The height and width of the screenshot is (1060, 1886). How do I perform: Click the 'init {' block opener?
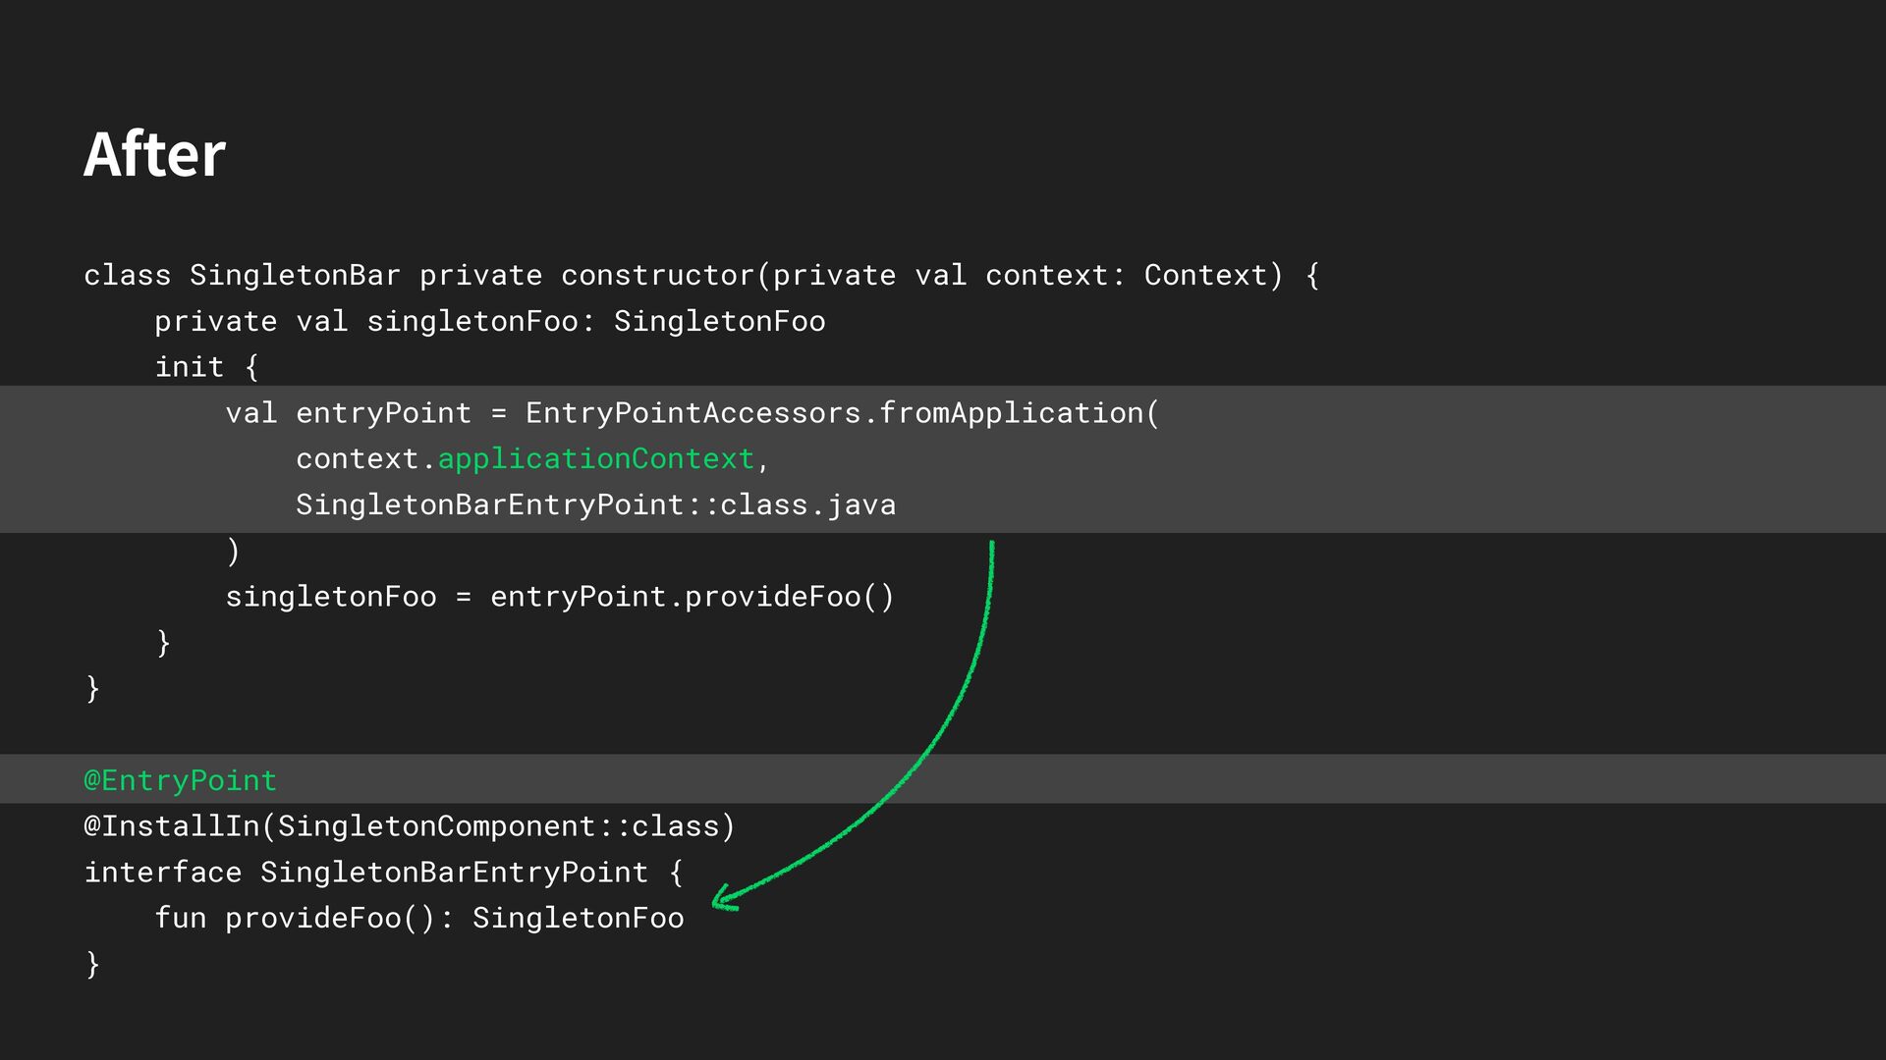[206, 367]
